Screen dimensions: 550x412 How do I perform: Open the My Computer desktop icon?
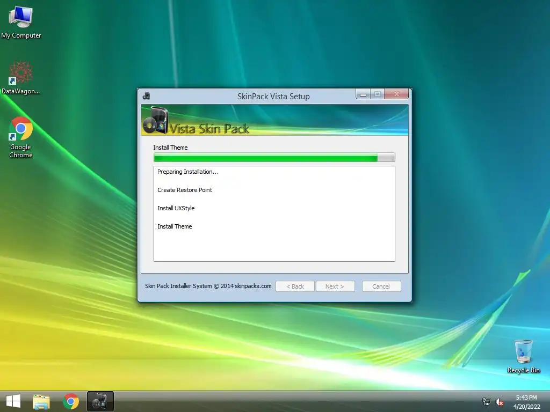[21, 22]
